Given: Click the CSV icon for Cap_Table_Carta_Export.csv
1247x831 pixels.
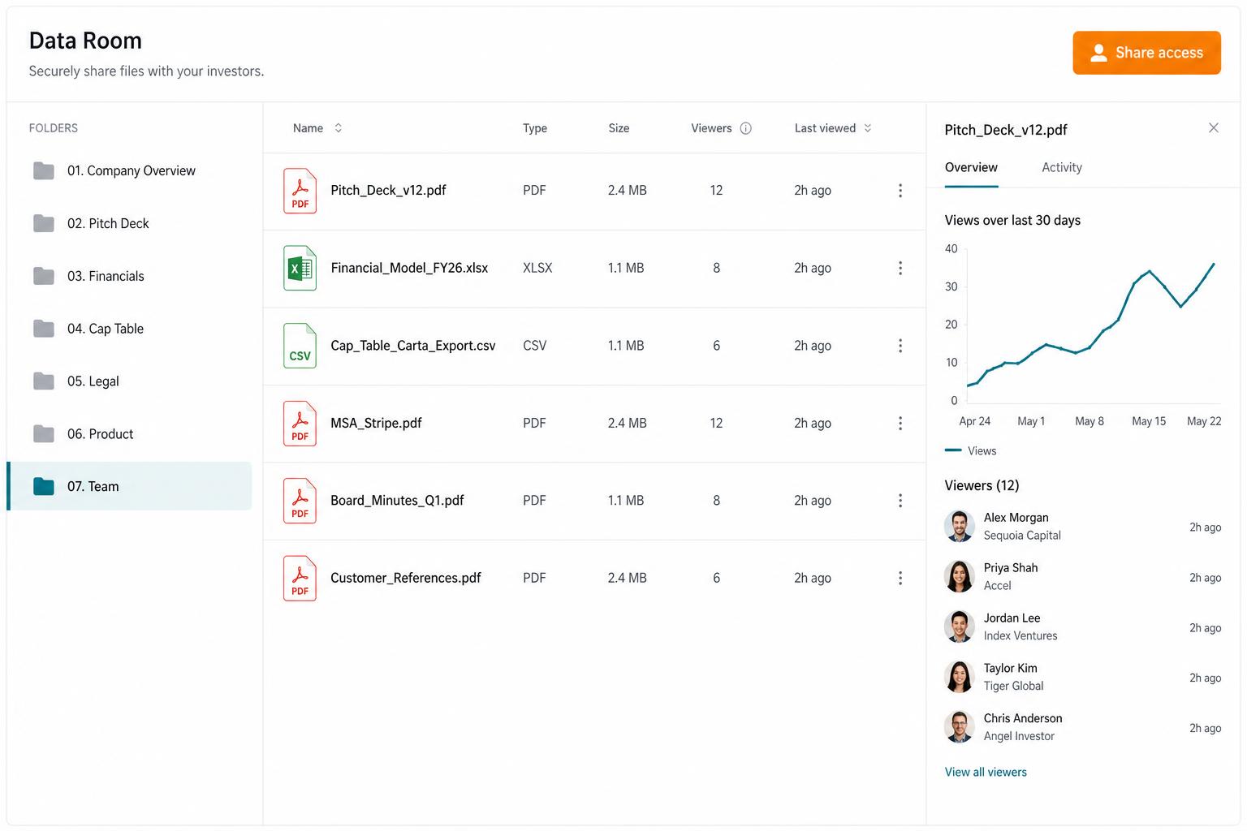Looking at the screenshot, I should pos(300,346).
